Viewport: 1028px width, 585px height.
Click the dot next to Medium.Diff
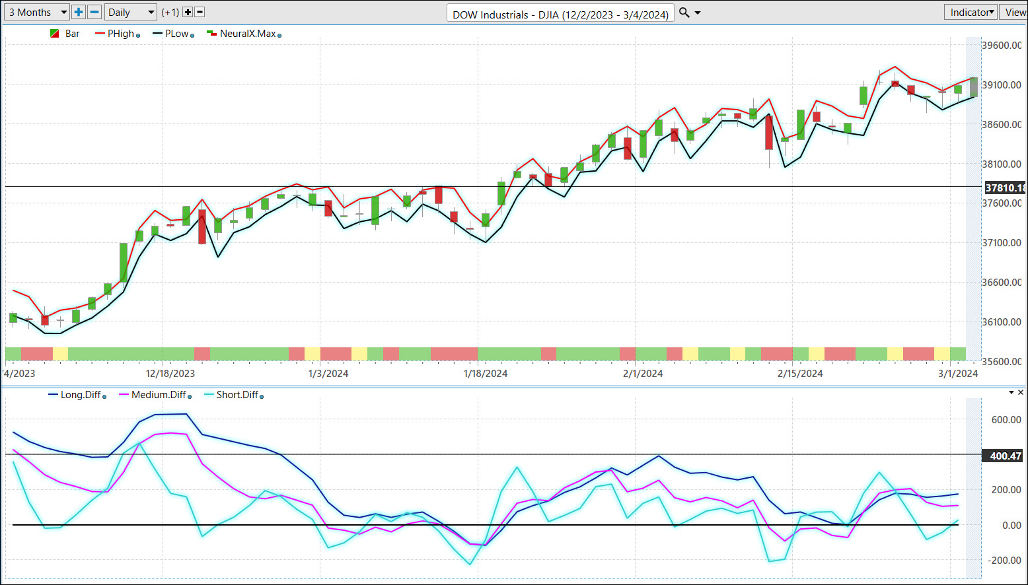click(190, 397)
